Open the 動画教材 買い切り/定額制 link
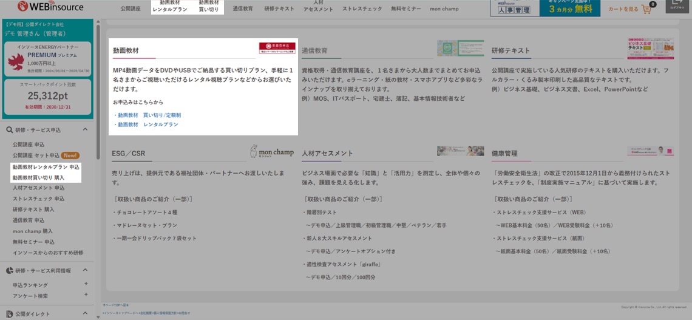This screenshot has height=320, width=692. (149, 115)
